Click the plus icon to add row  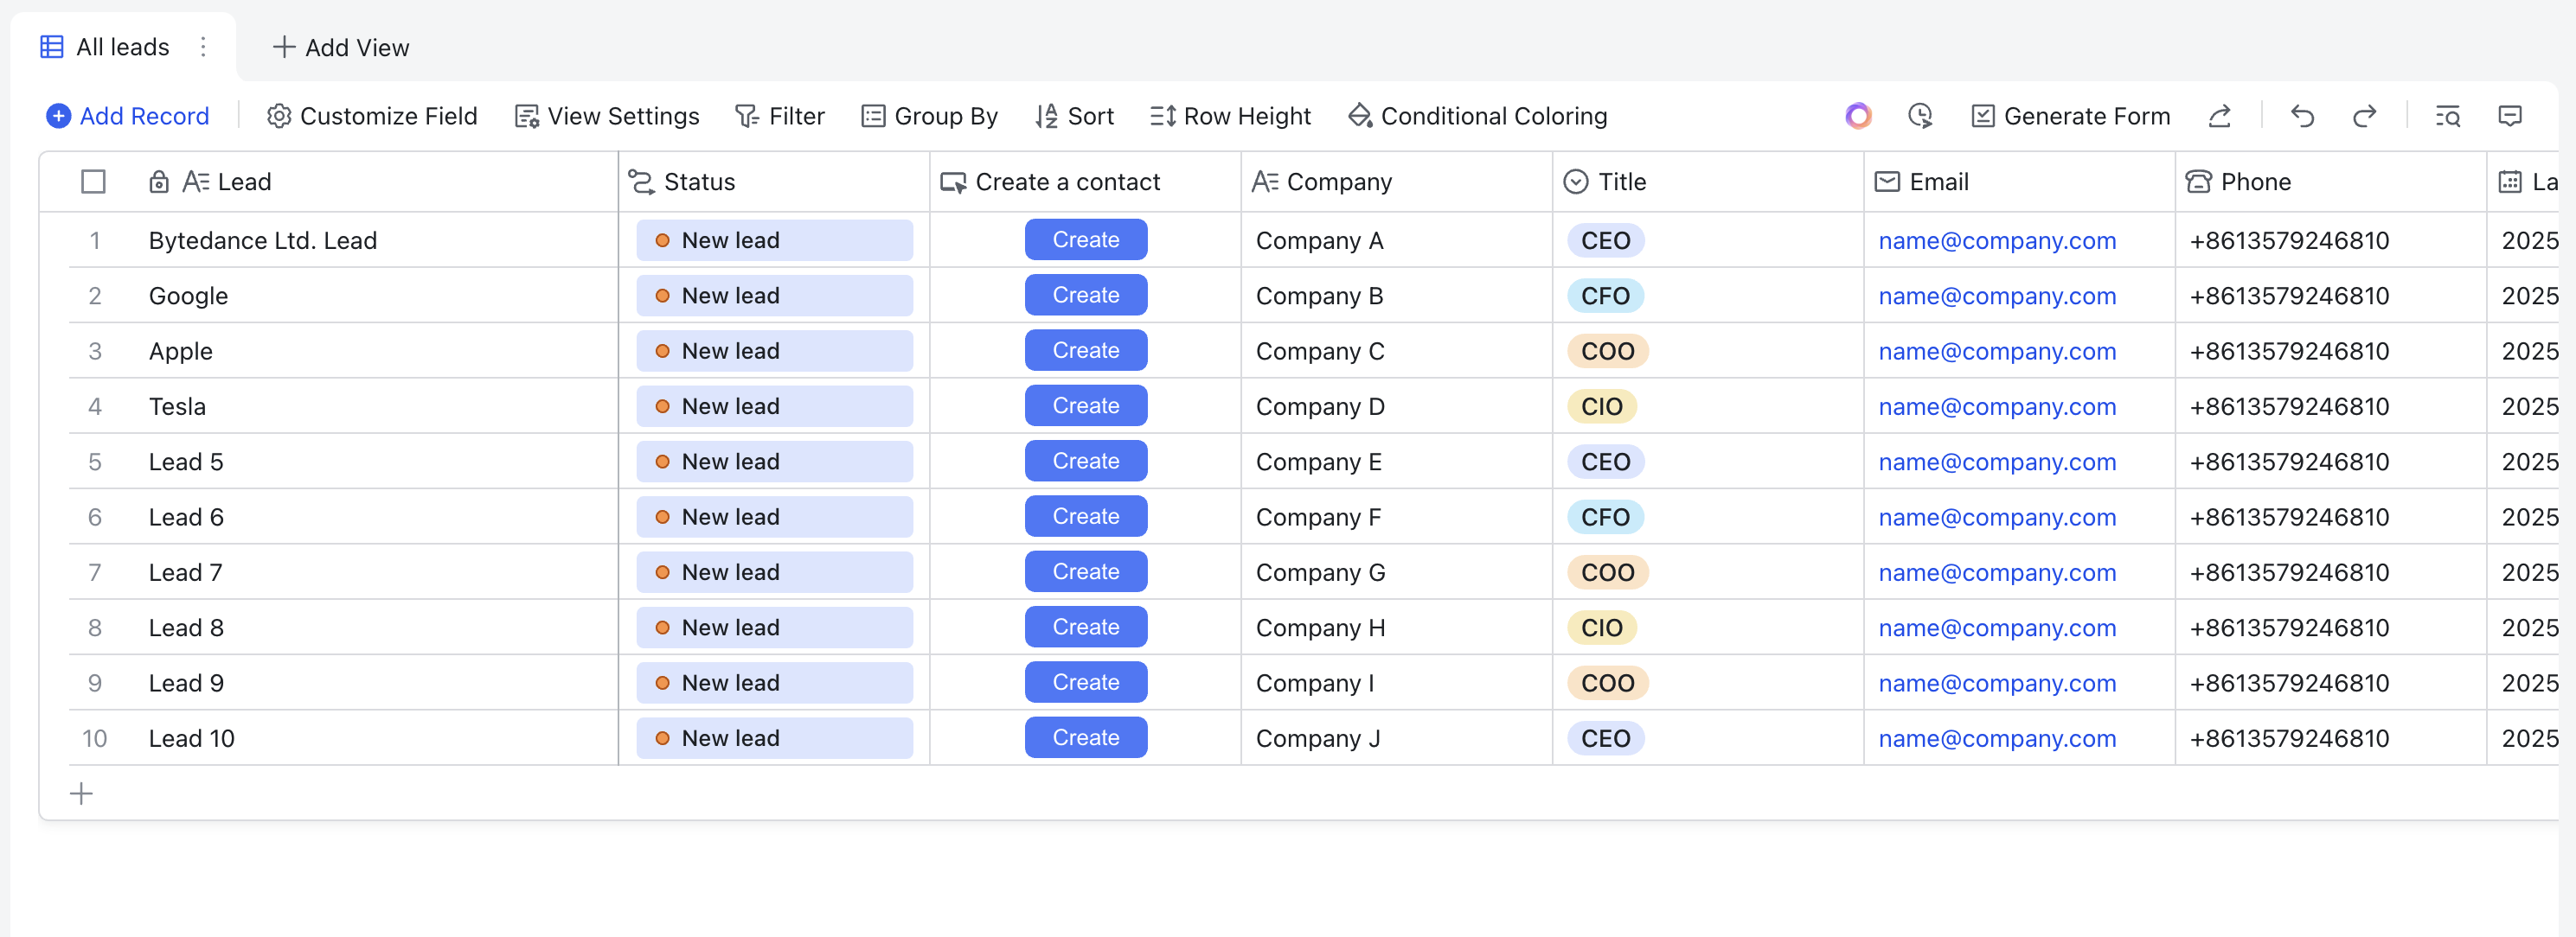81,794
